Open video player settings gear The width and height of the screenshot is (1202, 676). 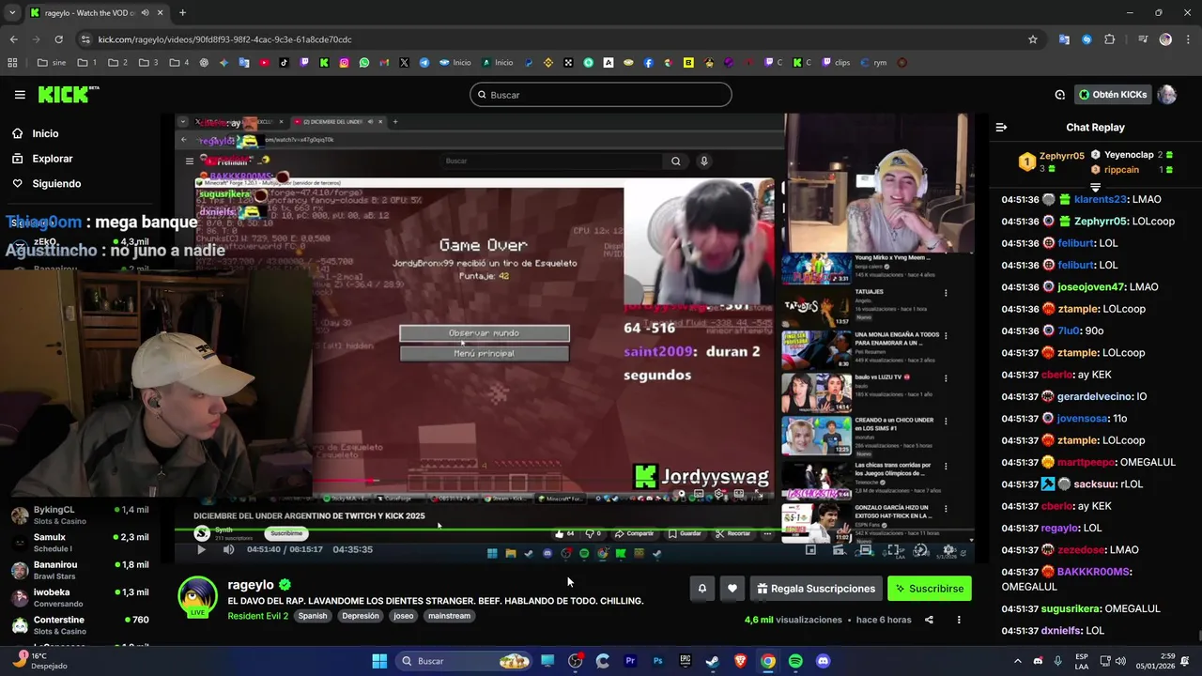click(x=948, y=550)
